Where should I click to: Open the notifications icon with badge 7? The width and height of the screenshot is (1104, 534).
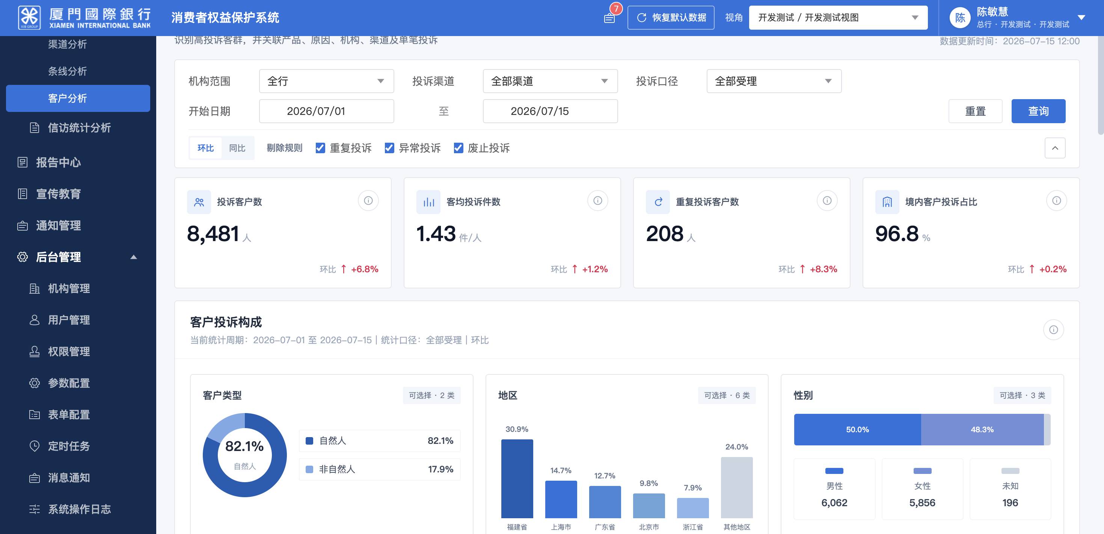click(609, 18)
